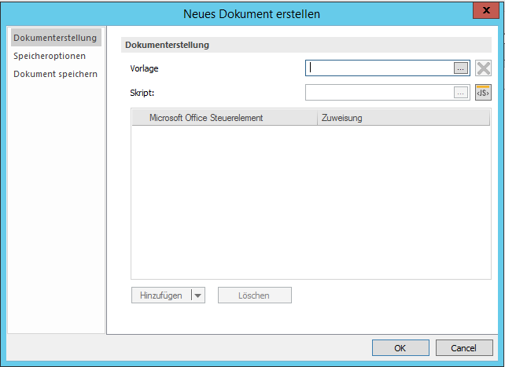Image resolution: width=505 pixels, height=367 pixels.
Task: Close the Neues Dokument erstellen window
Action: coord(486,10)
